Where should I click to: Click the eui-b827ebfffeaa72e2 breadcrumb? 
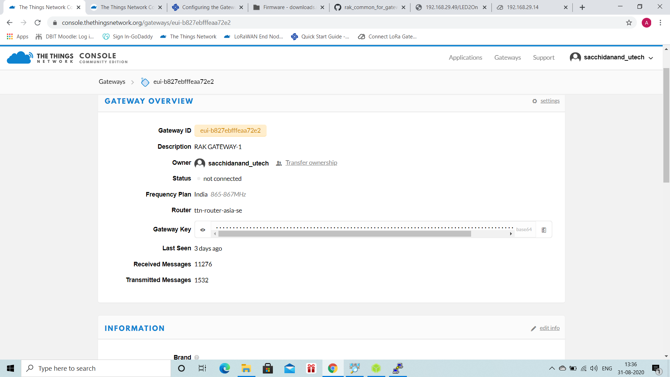point(184,82)
